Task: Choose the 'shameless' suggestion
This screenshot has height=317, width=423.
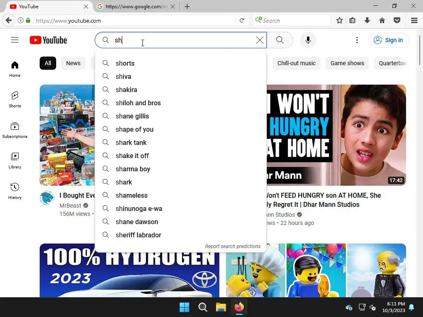Action: (x=181, y=195)
